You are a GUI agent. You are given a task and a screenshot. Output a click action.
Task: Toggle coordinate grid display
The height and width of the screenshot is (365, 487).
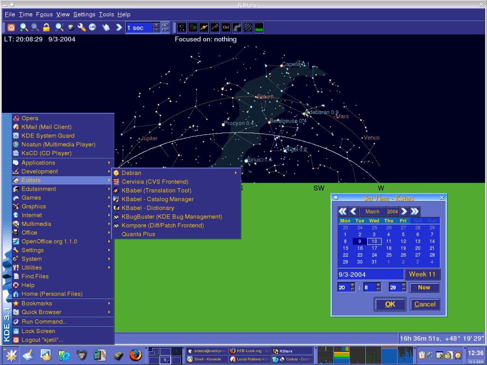(x=248, y=28)
